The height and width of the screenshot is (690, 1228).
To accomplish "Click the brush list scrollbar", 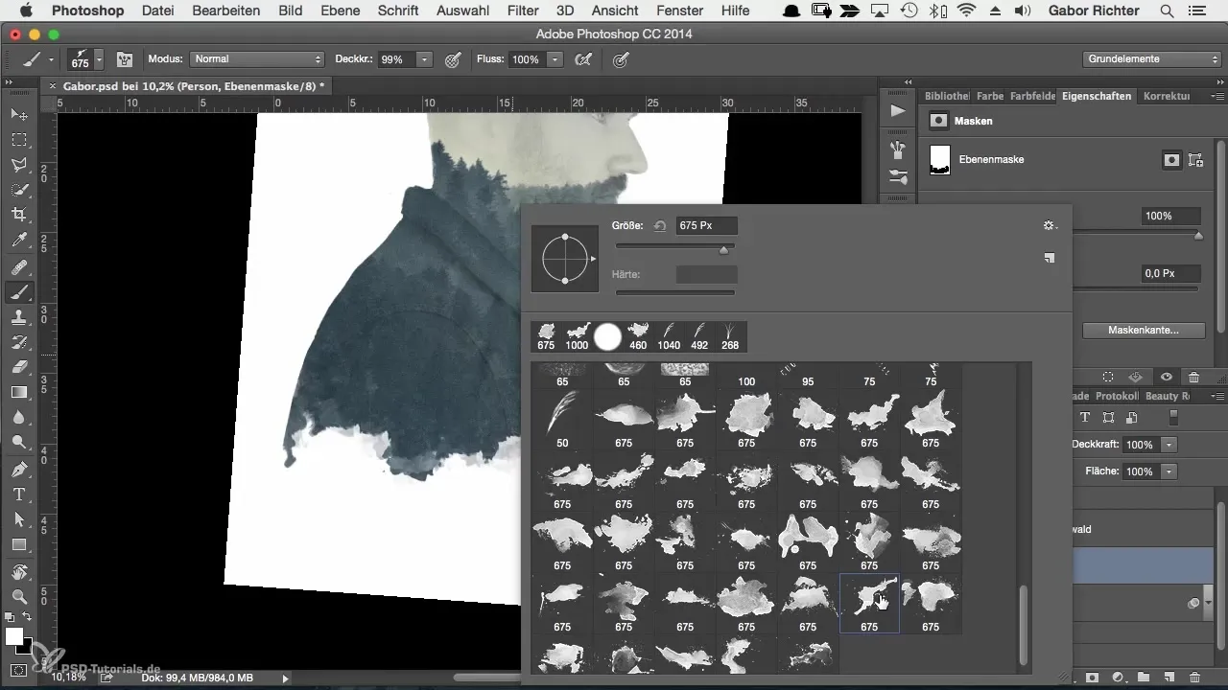I will click(x=1024, y=625).
